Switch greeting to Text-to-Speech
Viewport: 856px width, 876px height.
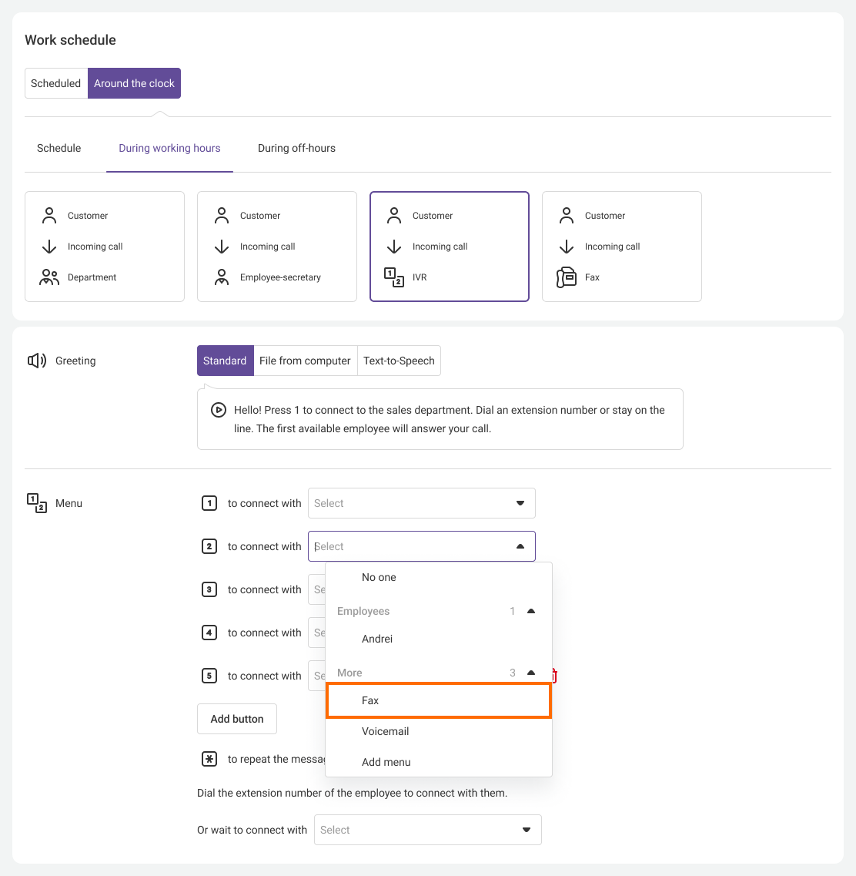399,361
